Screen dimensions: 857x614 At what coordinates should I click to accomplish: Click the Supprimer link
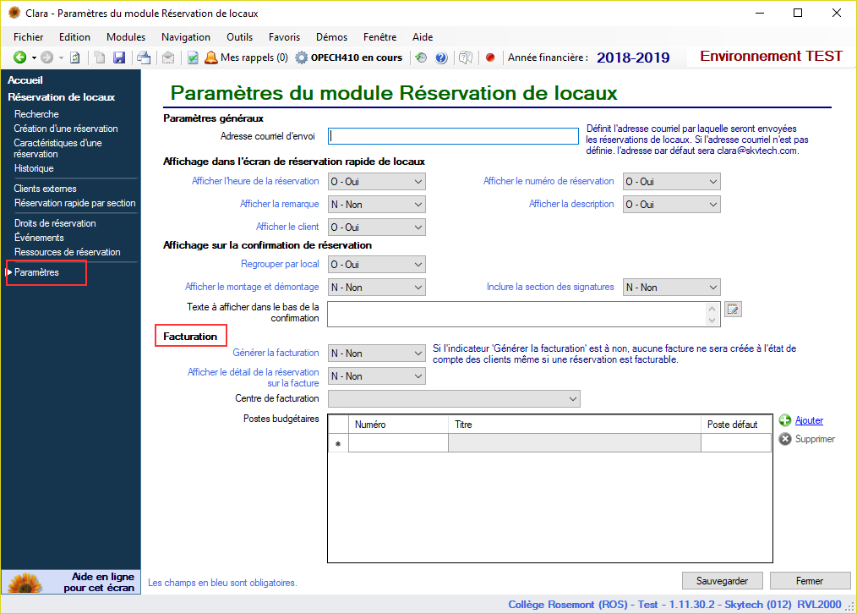tap(815, 439)
